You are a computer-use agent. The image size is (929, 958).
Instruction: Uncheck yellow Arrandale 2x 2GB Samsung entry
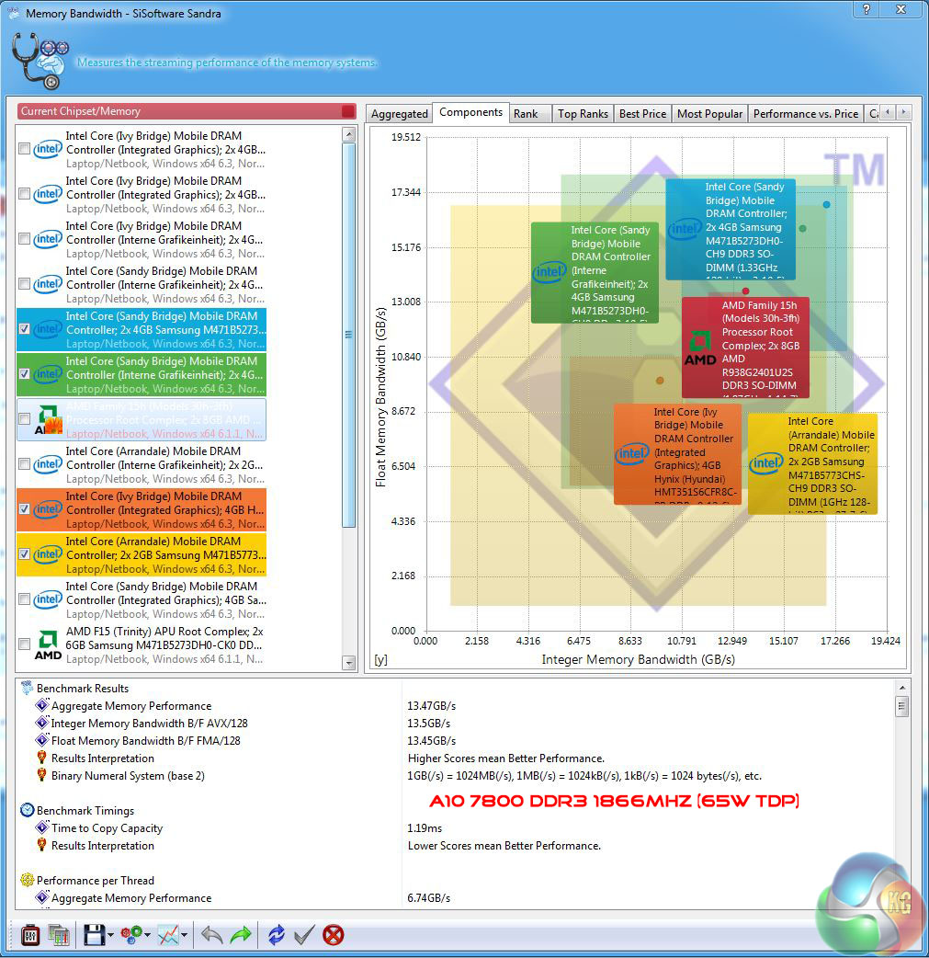point(25,554)
